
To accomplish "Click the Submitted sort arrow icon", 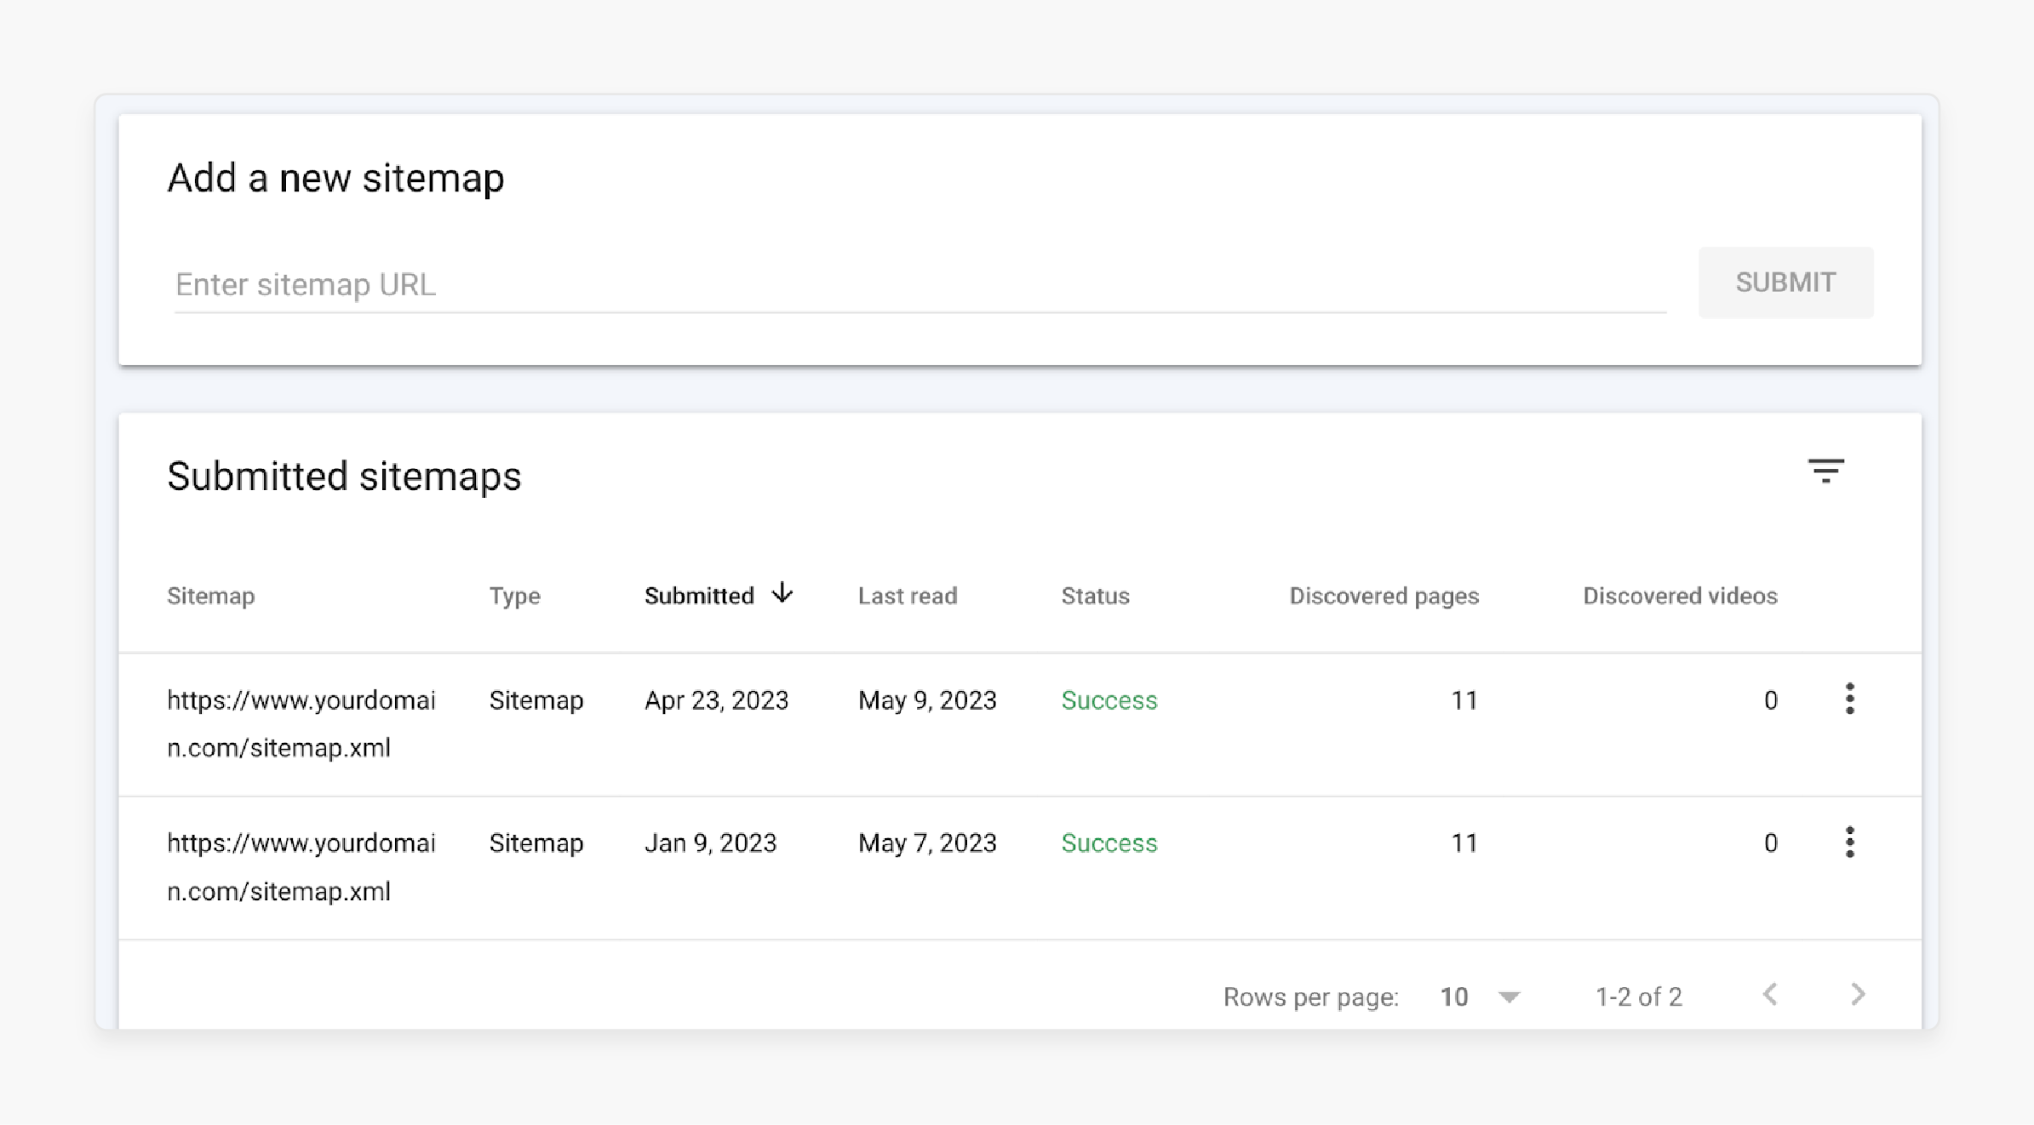I will coord(782,592).
